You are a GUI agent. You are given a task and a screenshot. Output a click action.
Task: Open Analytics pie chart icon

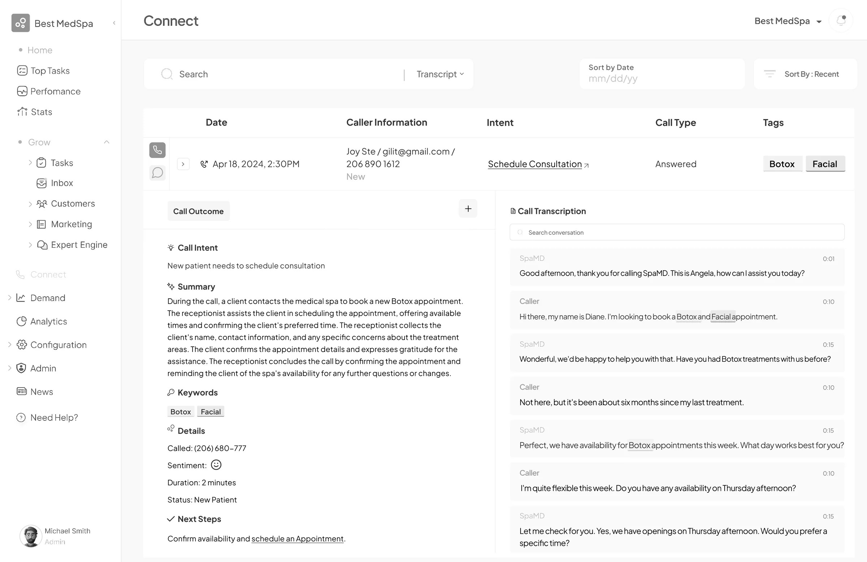(x=21, y=321)
